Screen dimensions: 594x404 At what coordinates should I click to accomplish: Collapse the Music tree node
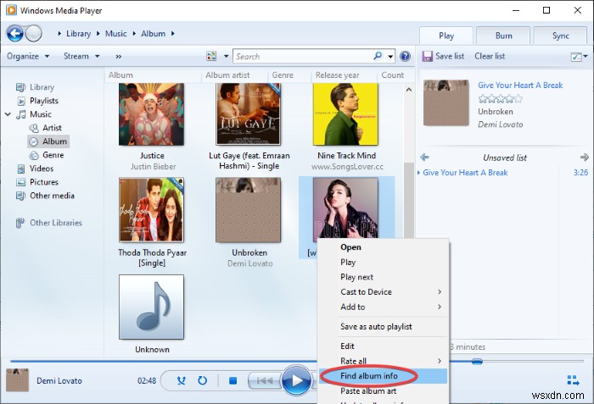tap(8, 114)
